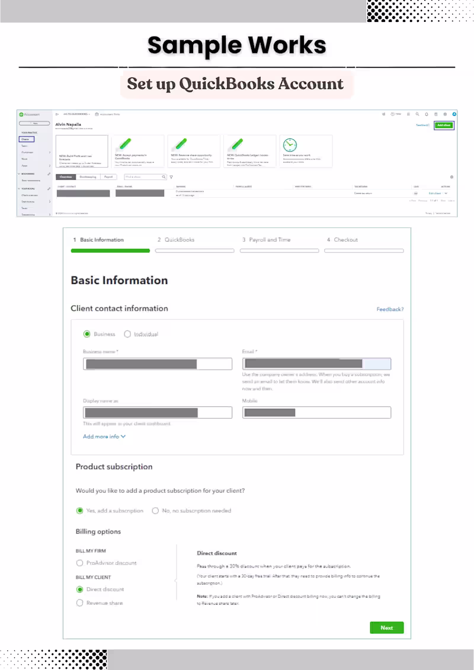The height and width of the screenshot is (670, 474).
Task: Click progress bar under QuickBooks step
Action: pyautogui.click(x=195, y=251)
